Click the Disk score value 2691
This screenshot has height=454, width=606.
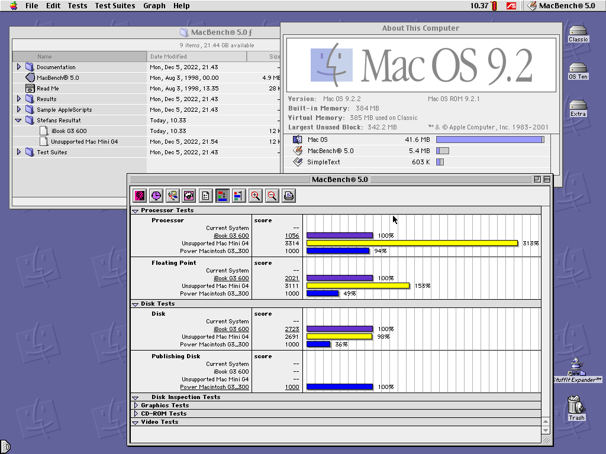[292, 336]
